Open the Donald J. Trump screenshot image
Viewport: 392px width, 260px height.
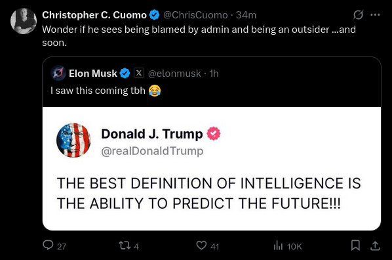point(212,169)
